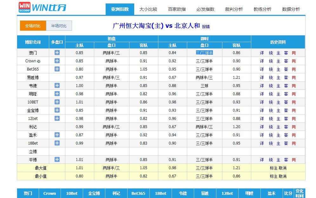This screenshot has width=316, height=198.
Task: Click the 盈禾 tab in bottom bar
Action: [x=272, y=193]
